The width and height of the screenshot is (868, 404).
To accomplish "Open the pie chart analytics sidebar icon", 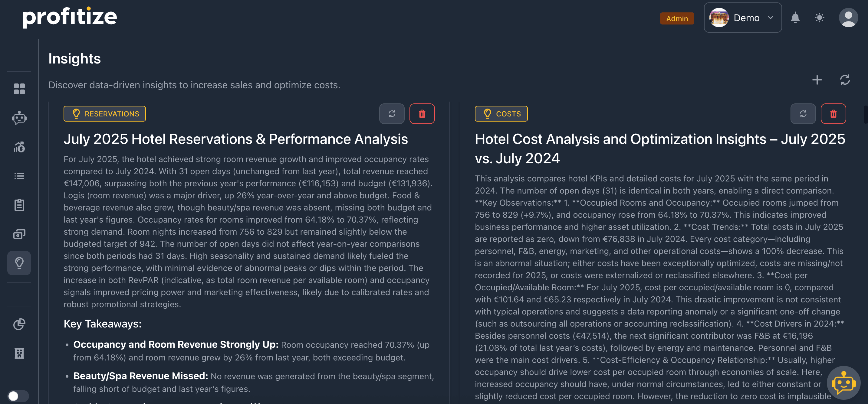I will 19,324.
